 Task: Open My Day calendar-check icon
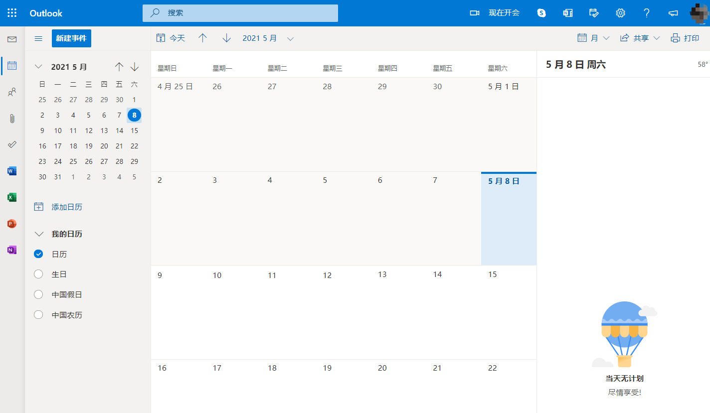(x=594, y=13)
